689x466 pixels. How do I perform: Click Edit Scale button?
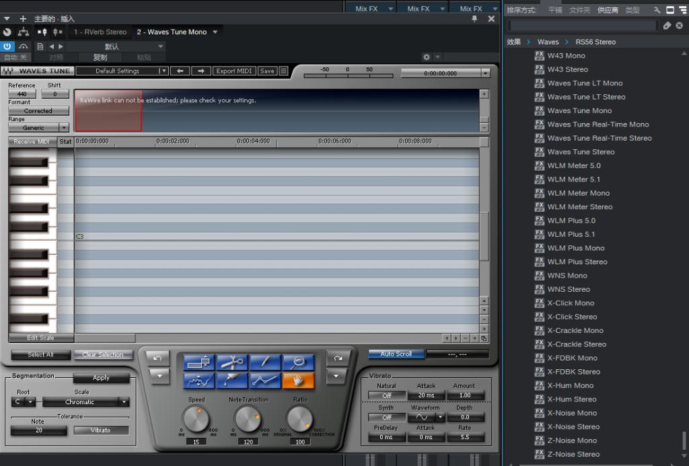(41, 338)
